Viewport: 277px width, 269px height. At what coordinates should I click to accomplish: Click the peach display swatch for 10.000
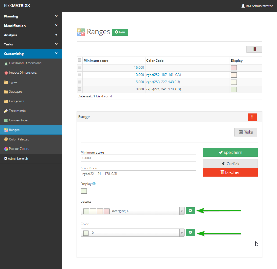pyautogui.click(x=234, y=75)
